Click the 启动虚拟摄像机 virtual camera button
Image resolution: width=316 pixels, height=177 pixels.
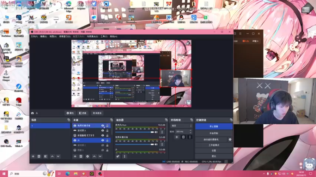click(211, 140)
